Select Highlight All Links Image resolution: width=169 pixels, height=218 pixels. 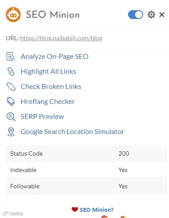[x=48, y=72]
